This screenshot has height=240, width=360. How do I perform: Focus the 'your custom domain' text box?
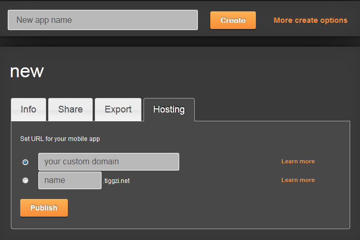click(x=109, y=162)
